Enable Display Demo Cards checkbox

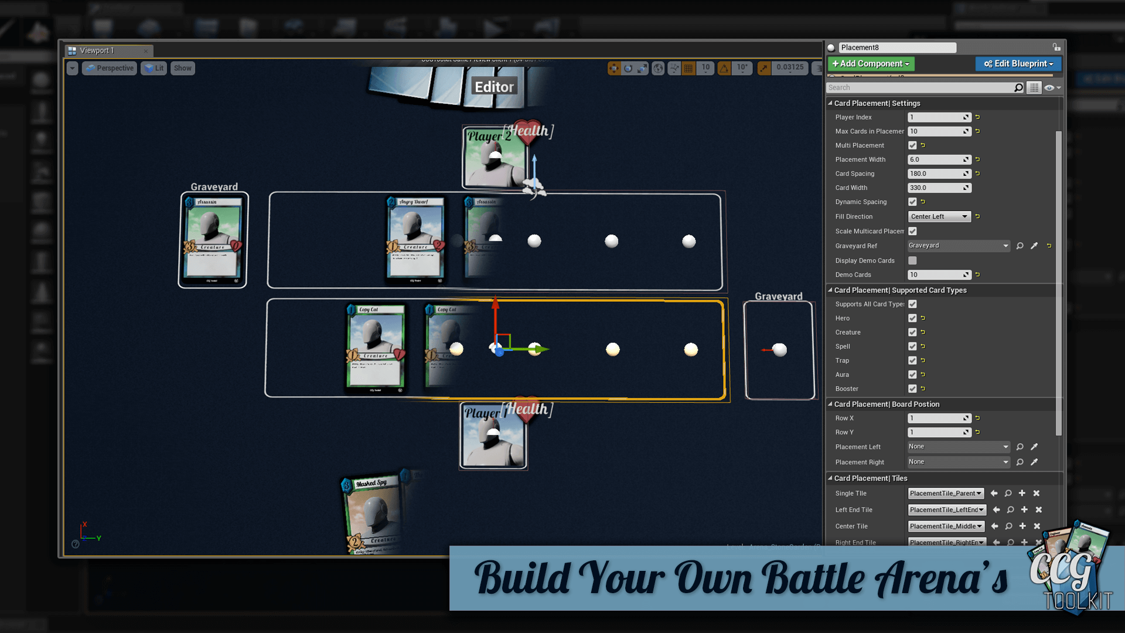(x=912, y=260)
